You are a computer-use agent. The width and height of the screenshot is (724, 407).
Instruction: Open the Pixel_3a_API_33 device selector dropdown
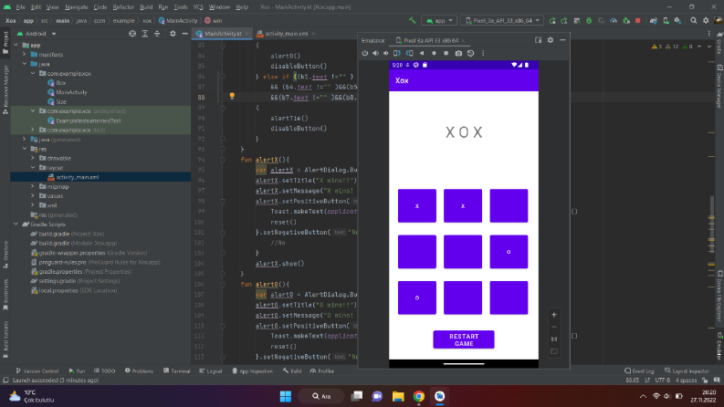tap(502, 20)
